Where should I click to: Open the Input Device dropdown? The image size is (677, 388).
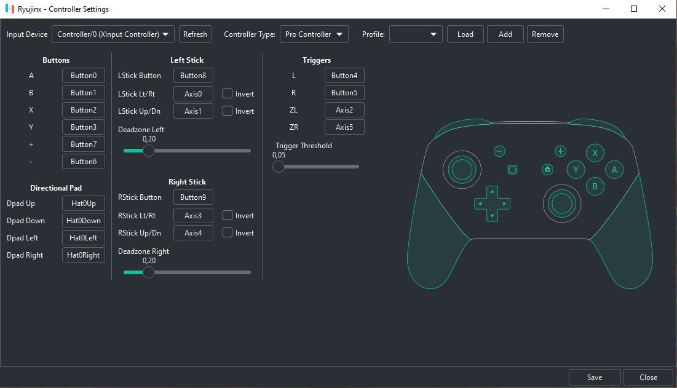[113, 34]
